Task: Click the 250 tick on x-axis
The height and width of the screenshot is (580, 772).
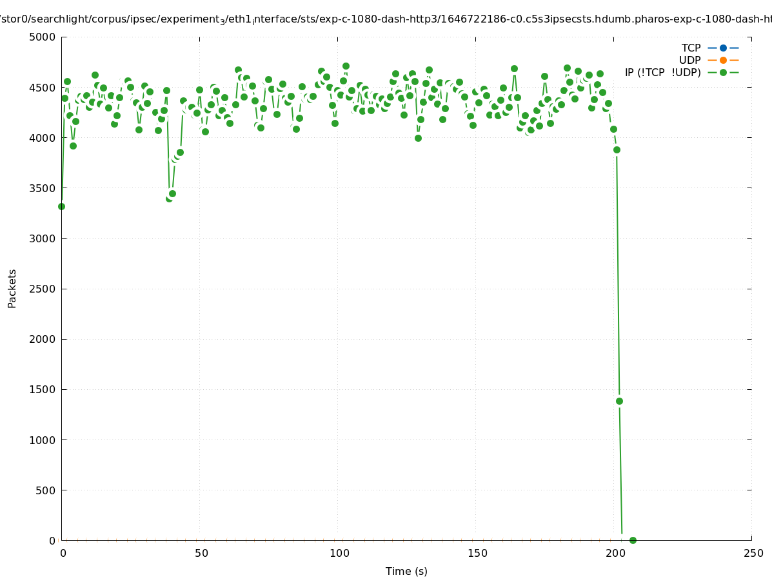Action: point(753,553)
